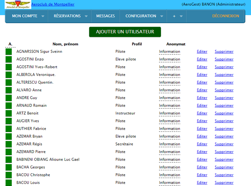Edit user AGOSTINI Enzo

click(x=202, y=59)
